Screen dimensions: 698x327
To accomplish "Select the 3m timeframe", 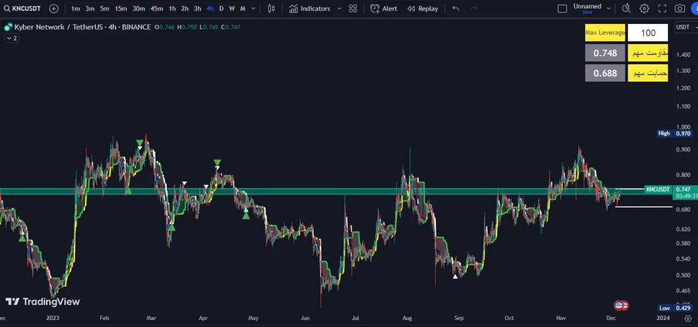I will (x=90, y=9).
